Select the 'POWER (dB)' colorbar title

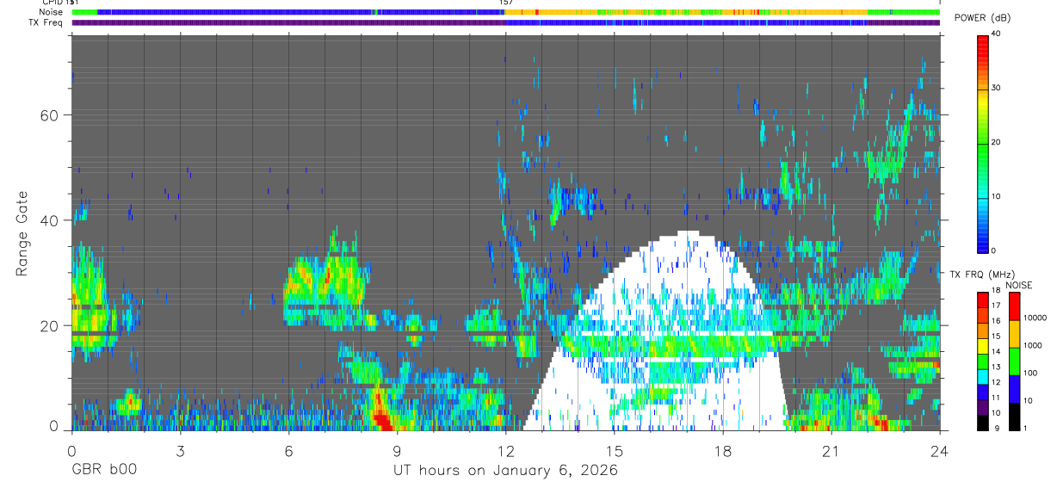[983, 18]
